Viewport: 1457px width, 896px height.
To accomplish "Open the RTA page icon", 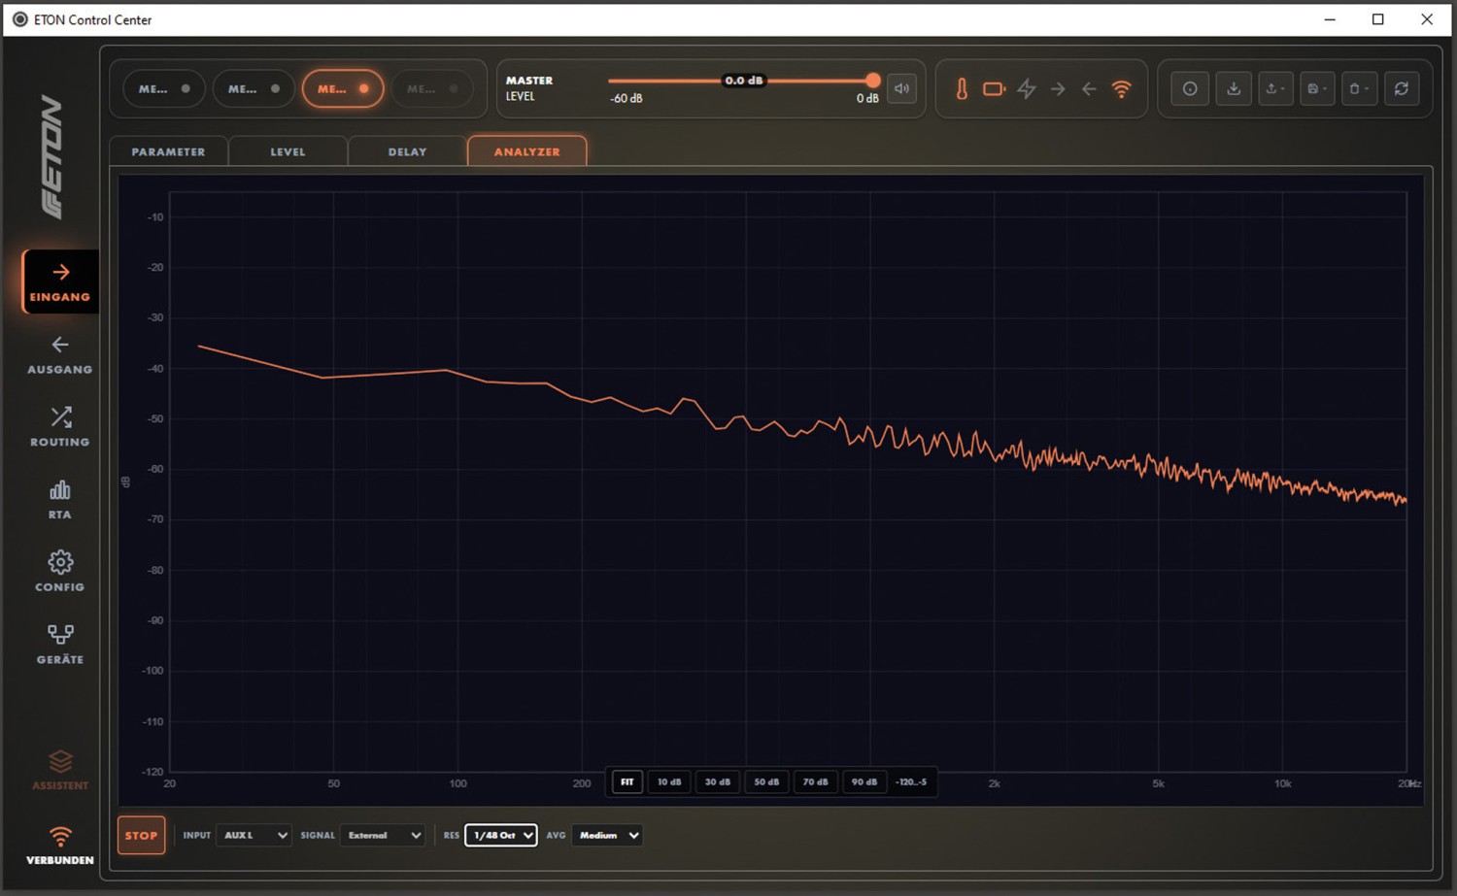I will tap(60, 499).
